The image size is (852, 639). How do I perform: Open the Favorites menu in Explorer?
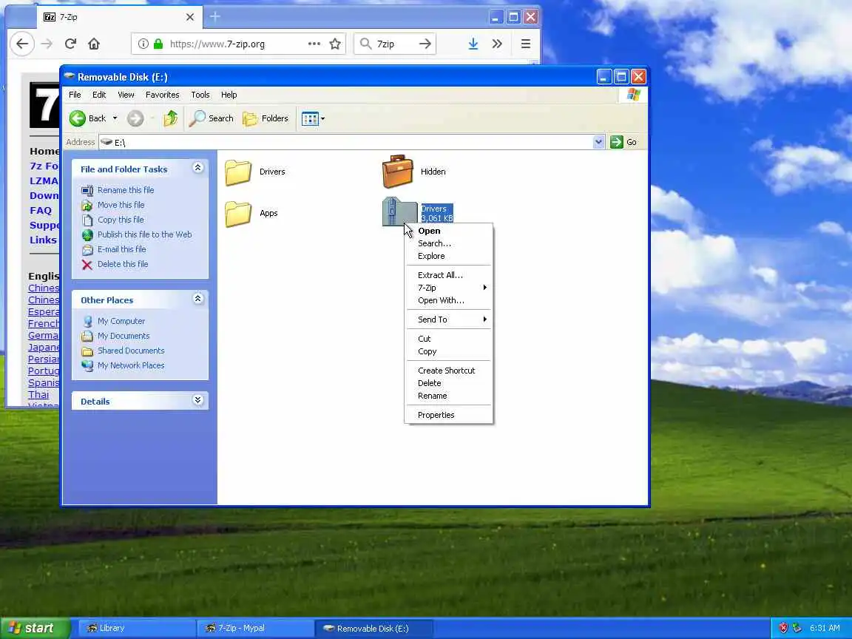(x=162, y=95)
